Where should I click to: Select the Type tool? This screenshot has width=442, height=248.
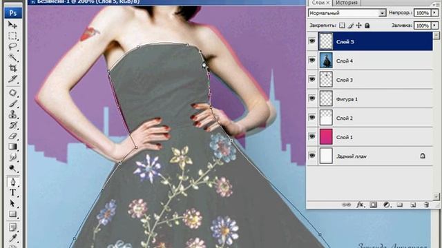click(12, 193)
